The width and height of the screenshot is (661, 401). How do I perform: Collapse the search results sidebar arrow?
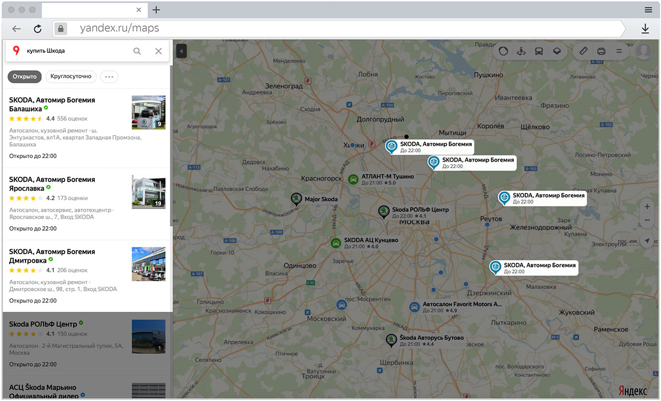(x=181, y=51)
